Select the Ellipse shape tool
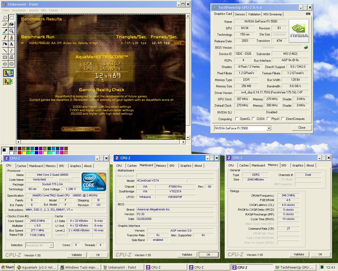The width and height of the screenshot is (338, 271). click(5, 64)
